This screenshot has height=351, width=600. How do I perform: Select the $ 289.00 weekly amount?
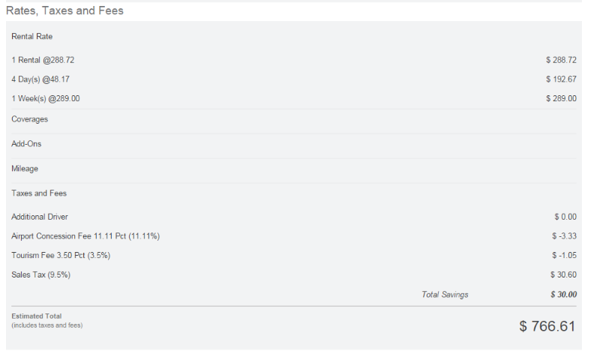tap(561, 98)
